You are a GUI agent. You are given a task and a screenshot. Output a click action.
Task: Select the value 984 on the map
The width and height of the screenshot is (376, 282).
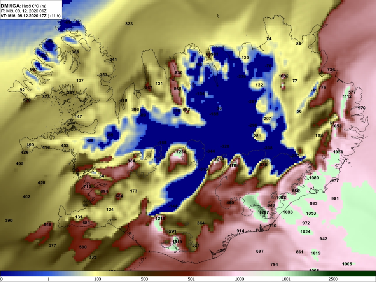(x=131, y=161)
